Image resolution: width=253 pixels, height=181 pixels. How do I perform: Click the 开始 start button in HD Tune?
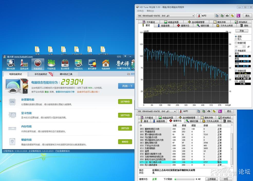pyautogui.click(x=241, y=31)
